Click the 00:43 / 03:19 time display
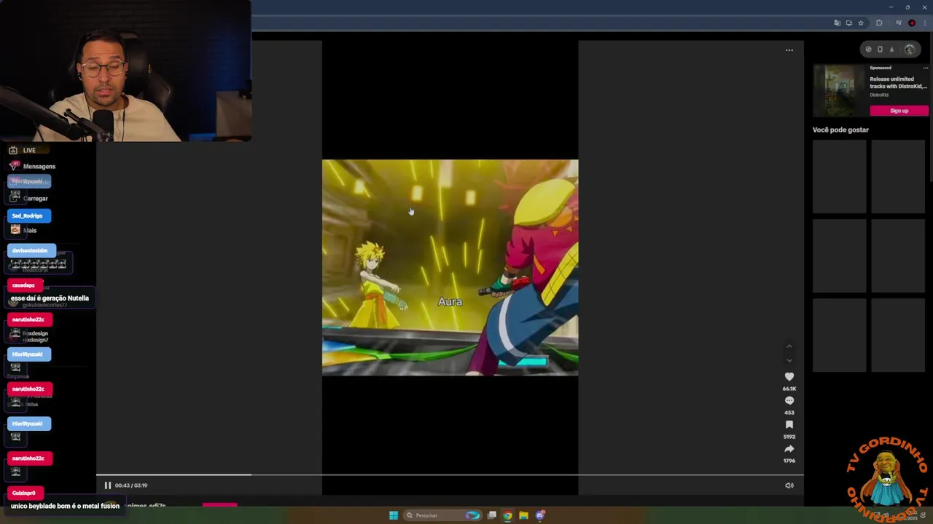Image resolution: width=933 pixels, height=524 pixels. [x=131, y=485]
